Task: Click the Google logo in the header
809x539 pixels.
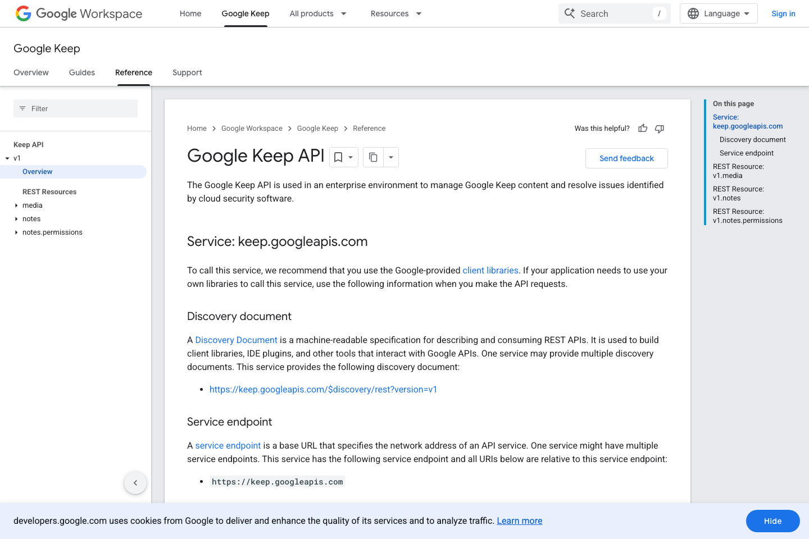Action: tap(23, 13)
